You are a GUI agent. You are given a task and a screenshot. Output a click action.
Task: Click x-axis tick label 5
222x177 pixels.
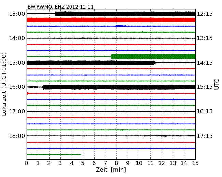83,163
